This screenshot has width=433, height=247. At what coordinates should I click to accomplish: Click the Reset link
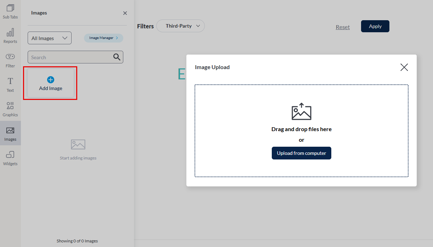point(343,27)
